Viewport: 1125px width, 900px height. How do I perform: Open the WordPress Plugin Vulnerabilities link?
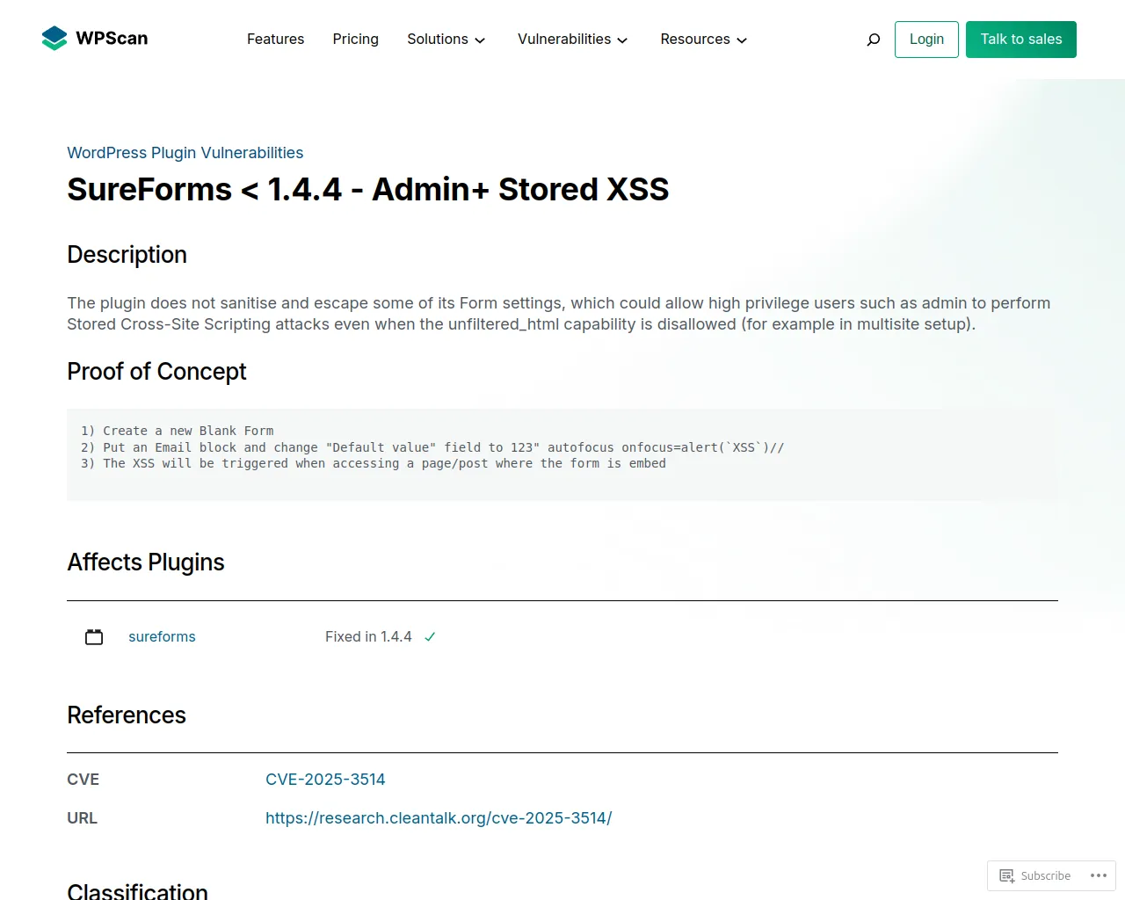click(185, 153)
